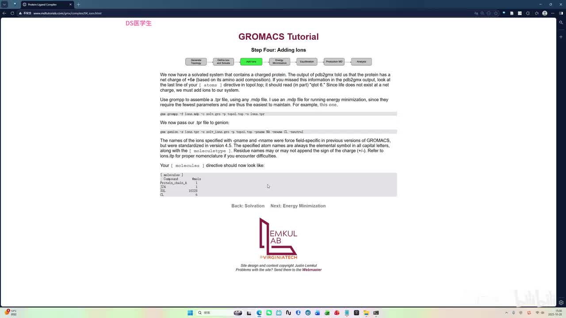Open Bilibili app from the taskbar

(279, 313)
